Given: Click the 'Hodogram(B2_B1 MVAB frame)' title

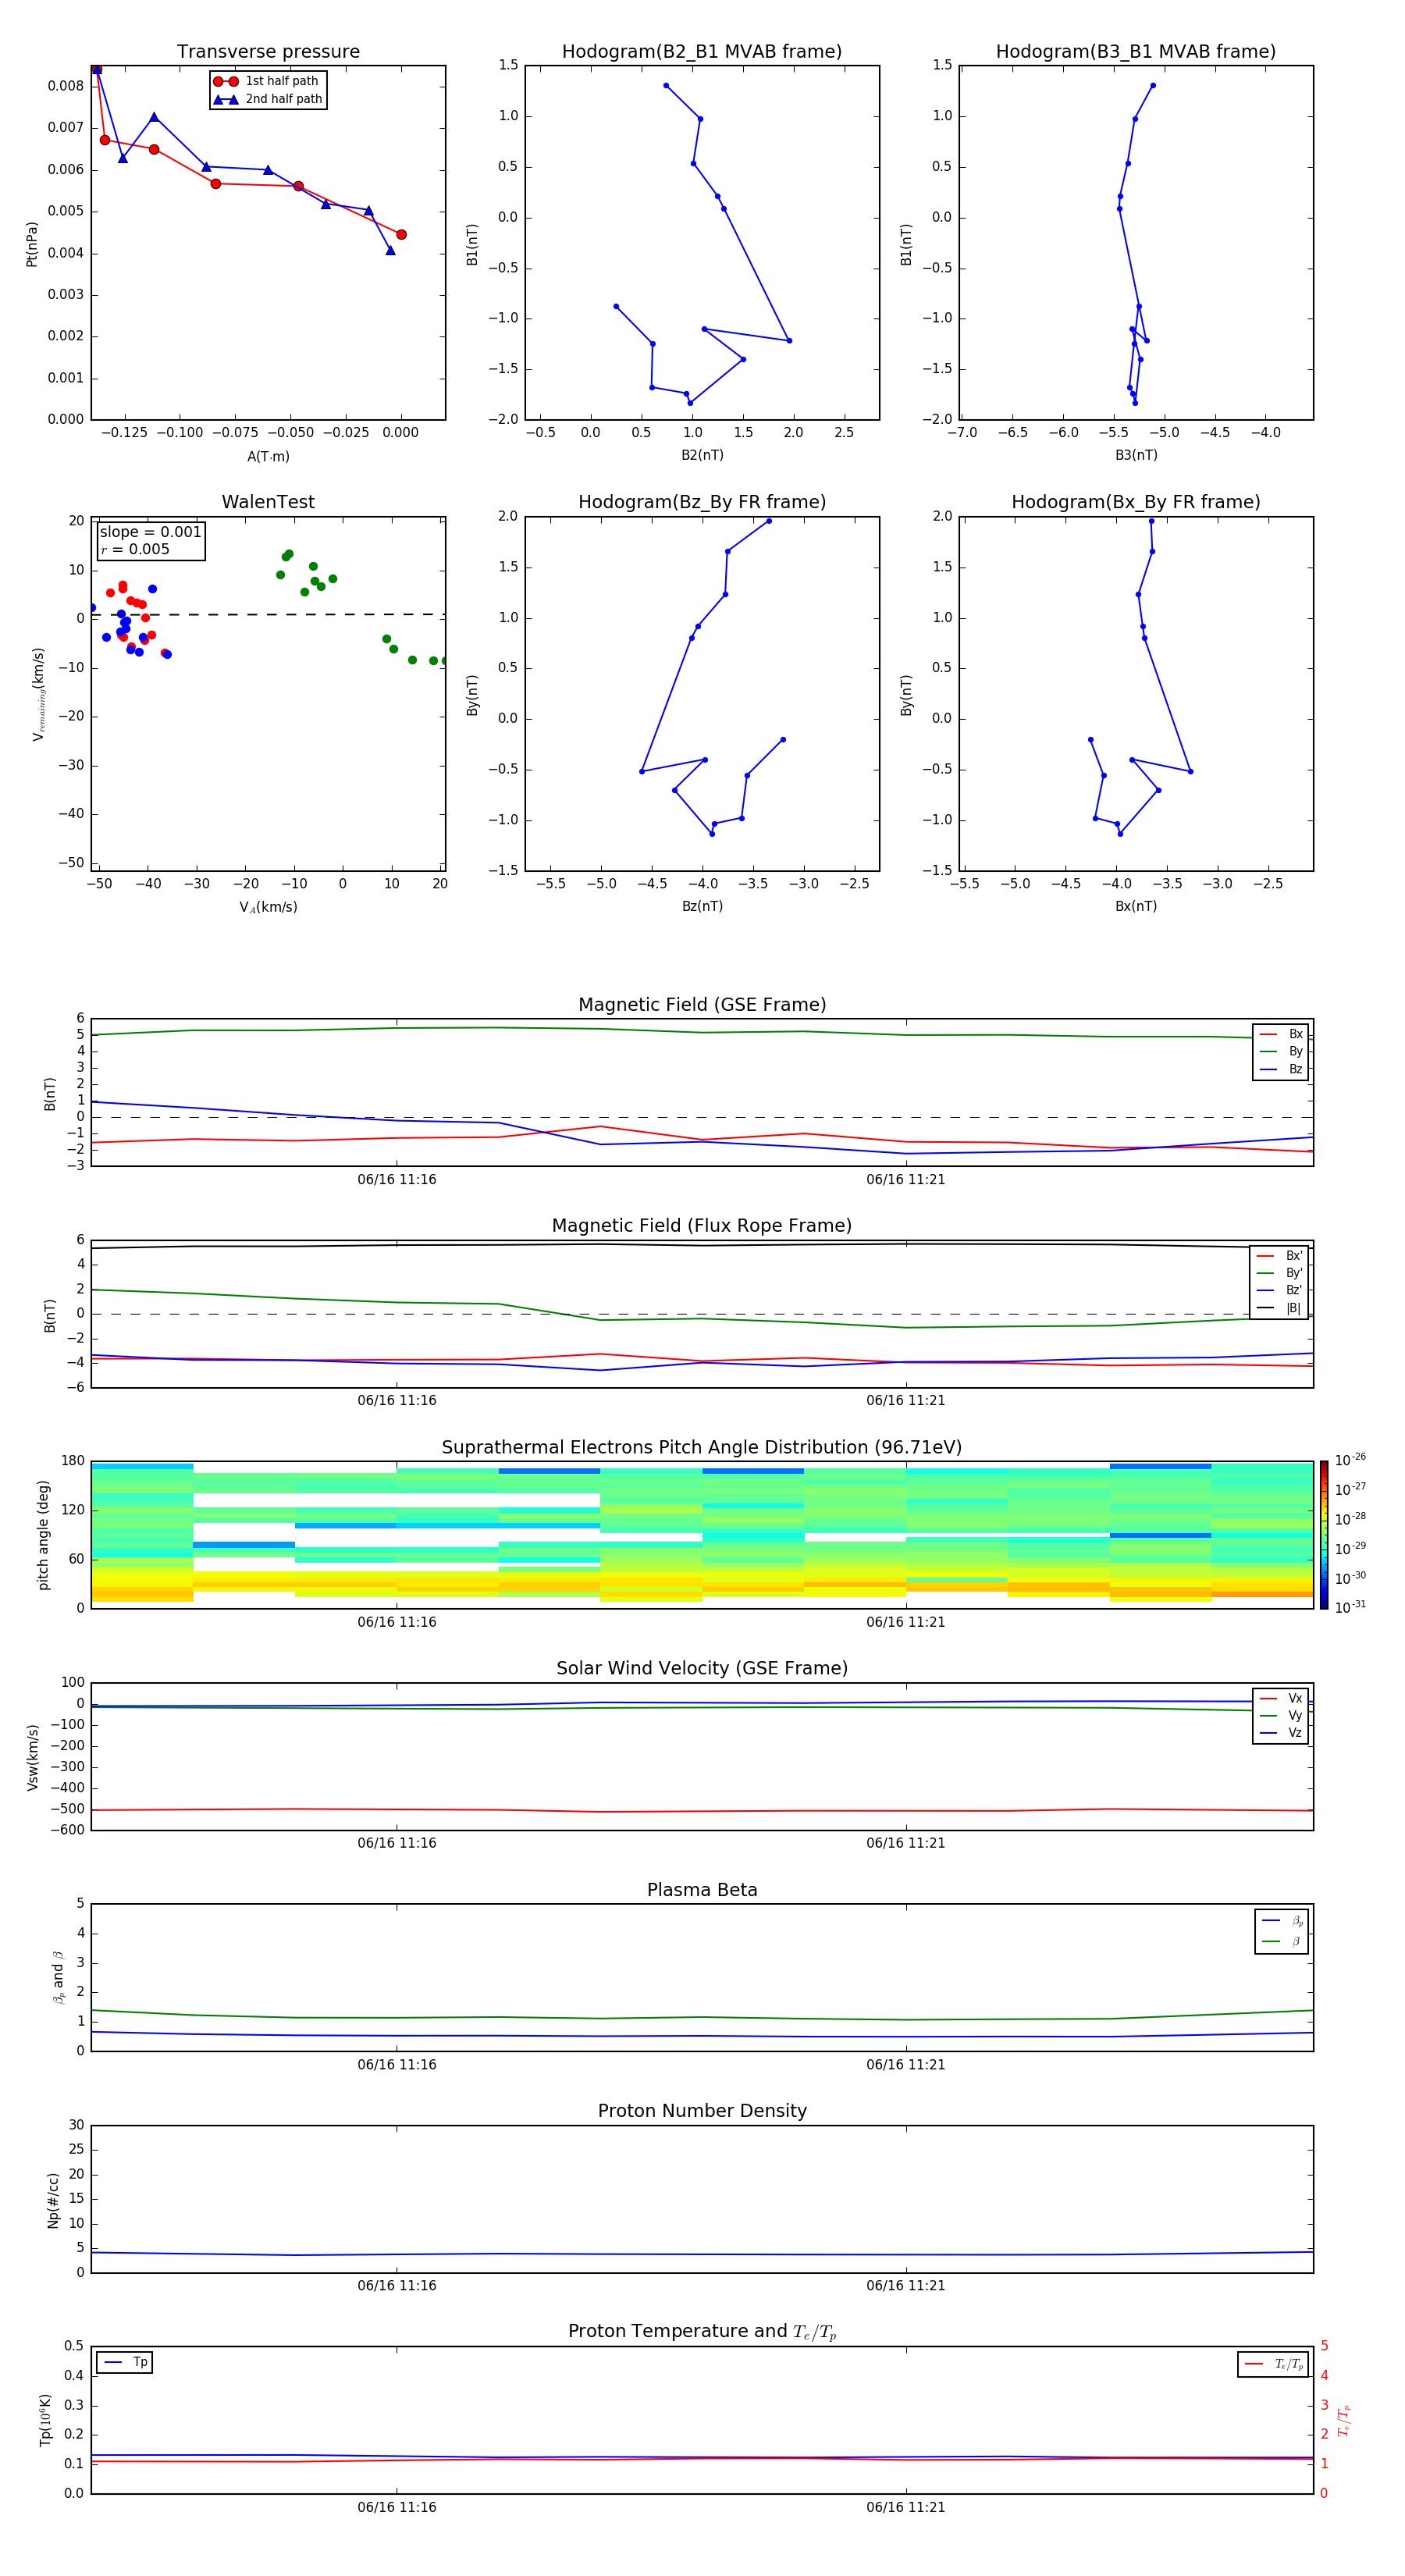Looking at the screenshot, I should 702,51.
